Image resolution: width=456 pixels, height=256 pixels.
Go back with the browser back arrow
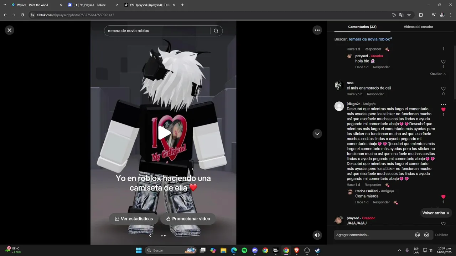5,15
